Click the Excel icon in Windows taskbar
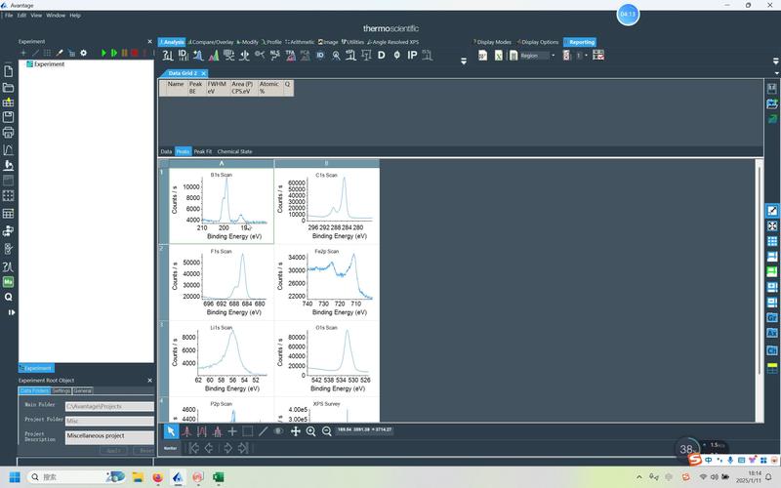Screen dimensions: 781x488 click(x=218, y=477)
